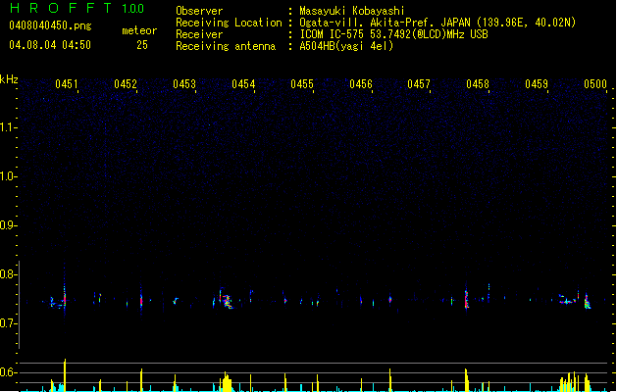
Task: Click the observer name Masayuki Kobayashi
Action: (x=352, y=11)
